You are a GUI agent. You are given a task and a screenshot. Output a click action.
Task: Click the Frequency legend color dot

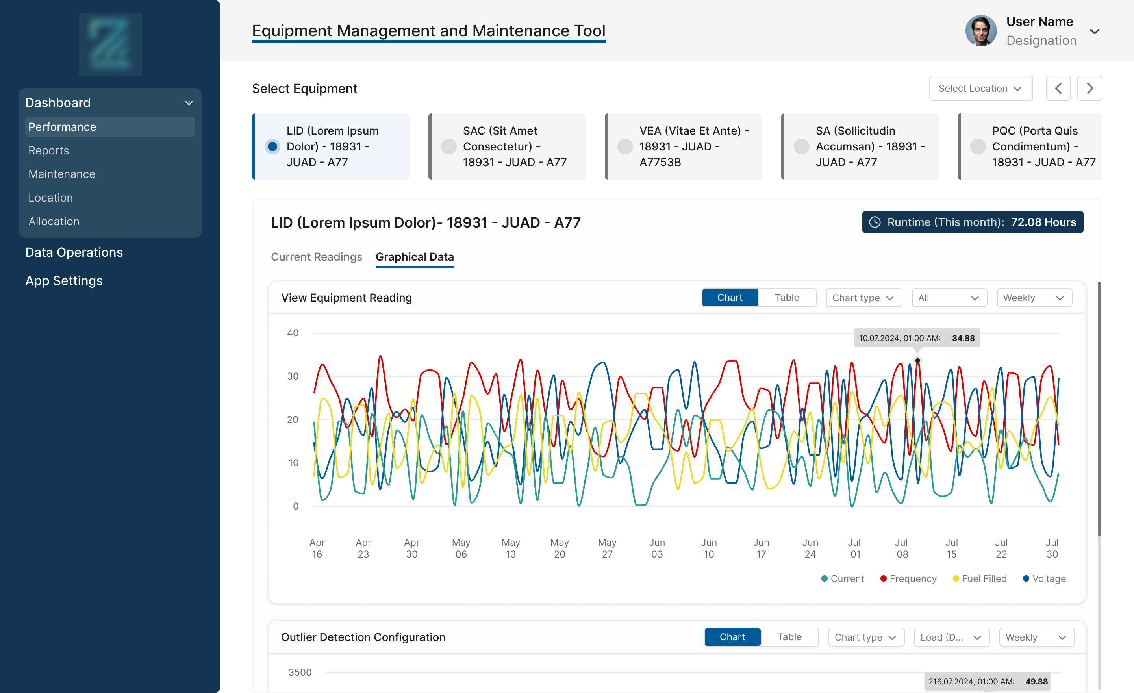tap(883, 578)
